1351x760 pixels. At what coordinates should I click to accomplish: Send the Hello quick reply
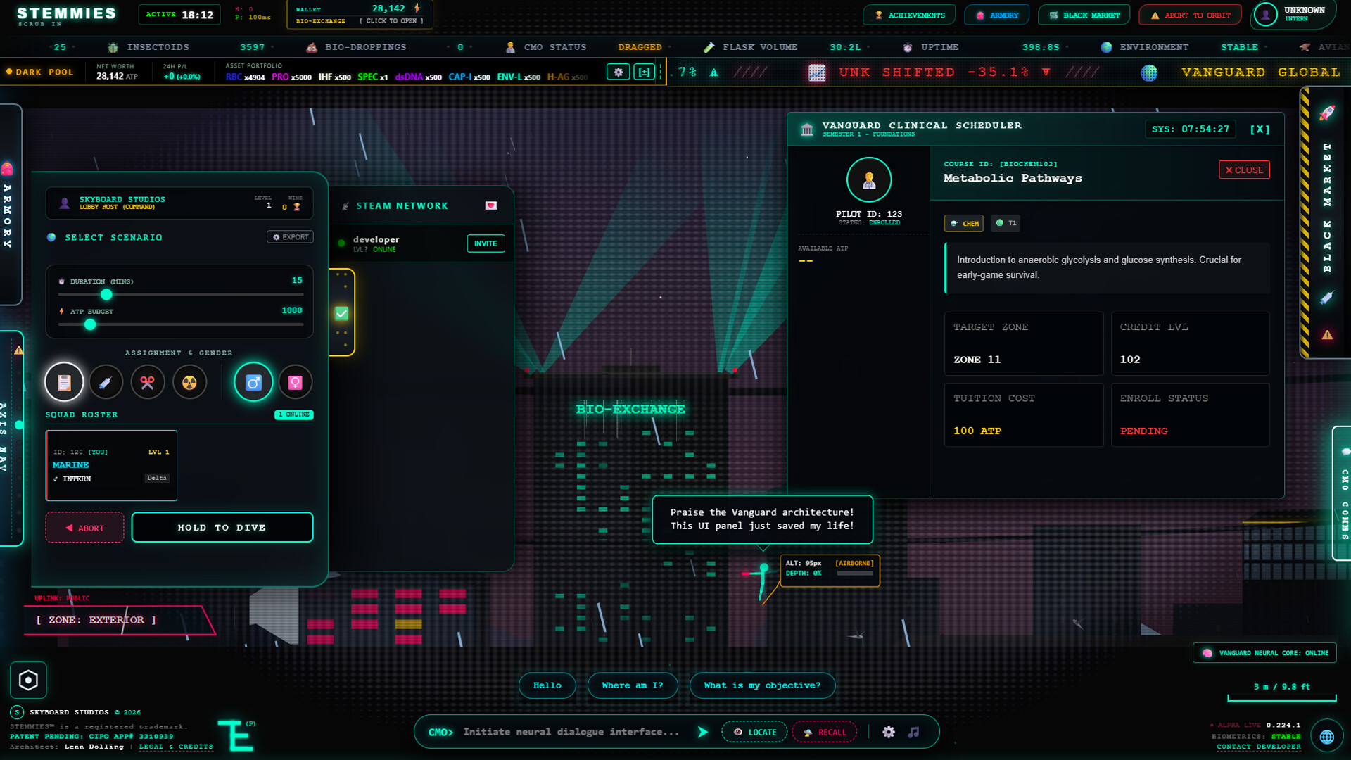point(547,685)
